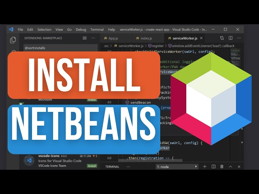Switch to the index.js tab
Viewport: 259px width, 194px height.
[148, 38]
